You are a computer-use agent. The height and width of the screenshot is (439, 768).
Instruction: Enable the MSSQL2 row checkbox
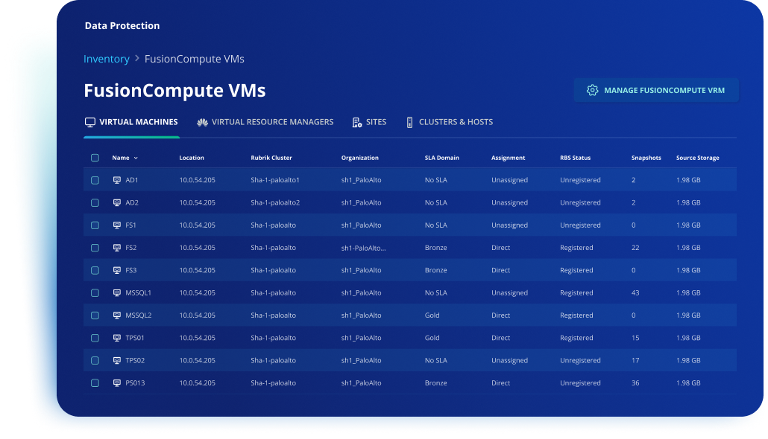point(95,315)
